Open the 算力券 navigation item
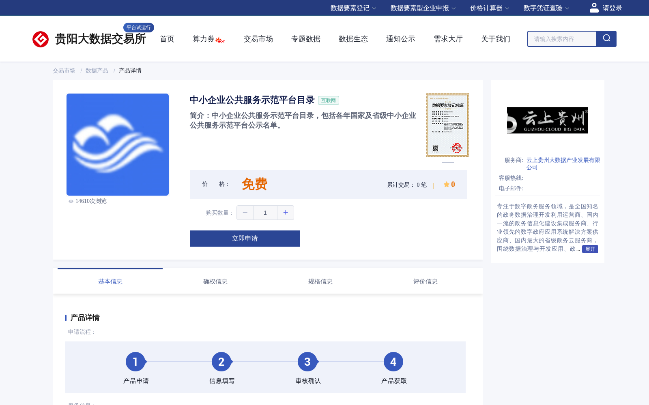The width and height of the screenshot is (649, 405). tap(204, 39)
